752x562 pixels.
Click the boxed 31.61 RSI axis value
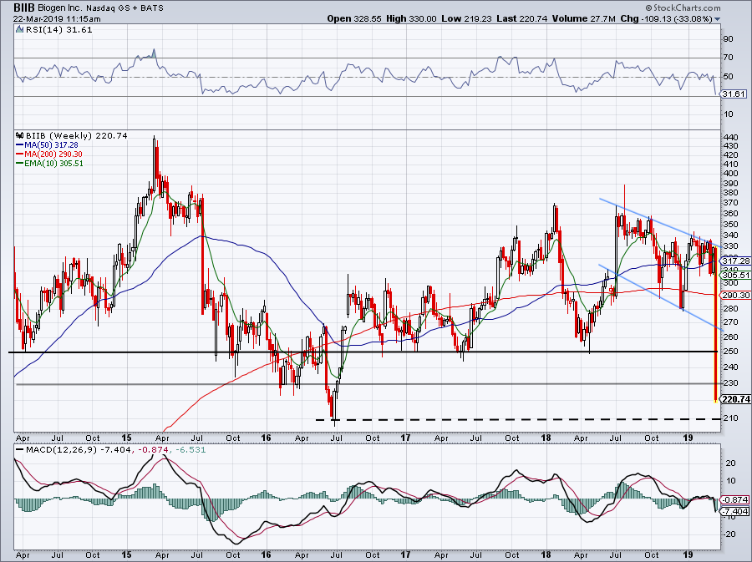(734, 94)
